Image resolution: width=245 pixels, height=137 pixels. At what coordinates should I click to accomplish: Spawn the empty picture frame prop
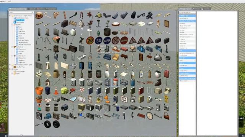[x=167, y=24]
